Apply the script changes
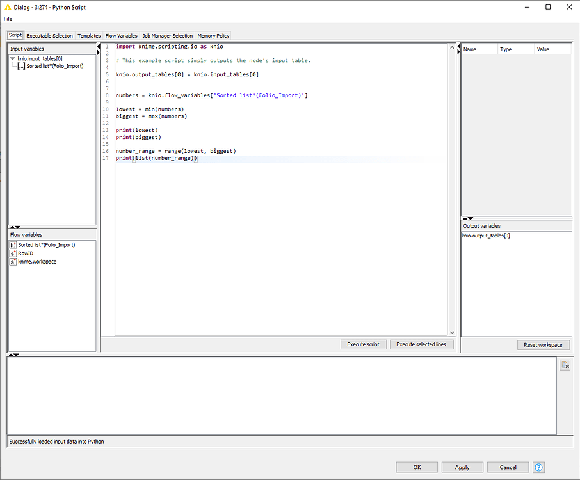The image size is (580, 480). [x=462, y=467]
